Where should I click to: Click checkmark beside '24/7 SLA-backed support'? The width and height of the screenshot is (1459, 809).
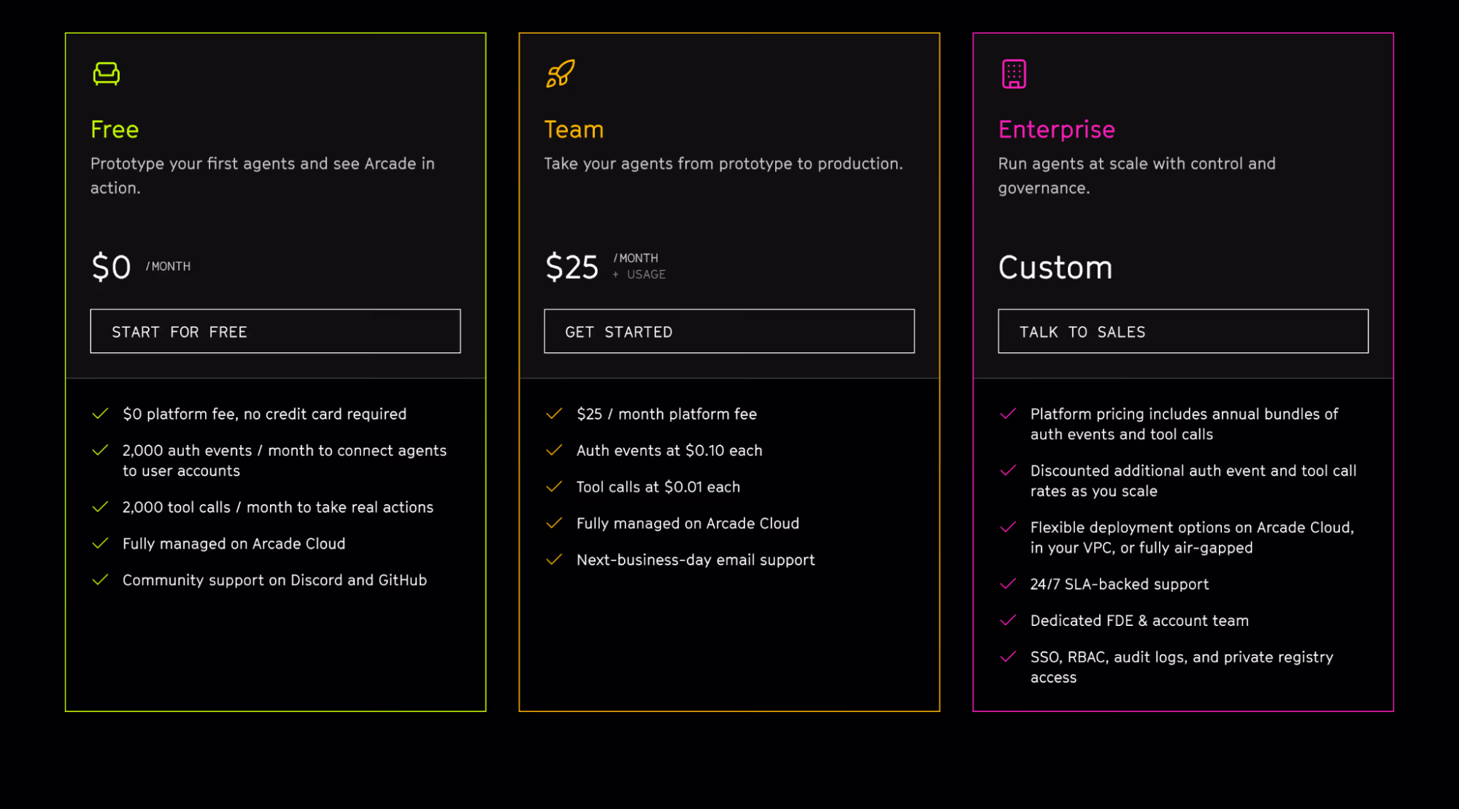pyautogui.click(x=1008, y=584)
